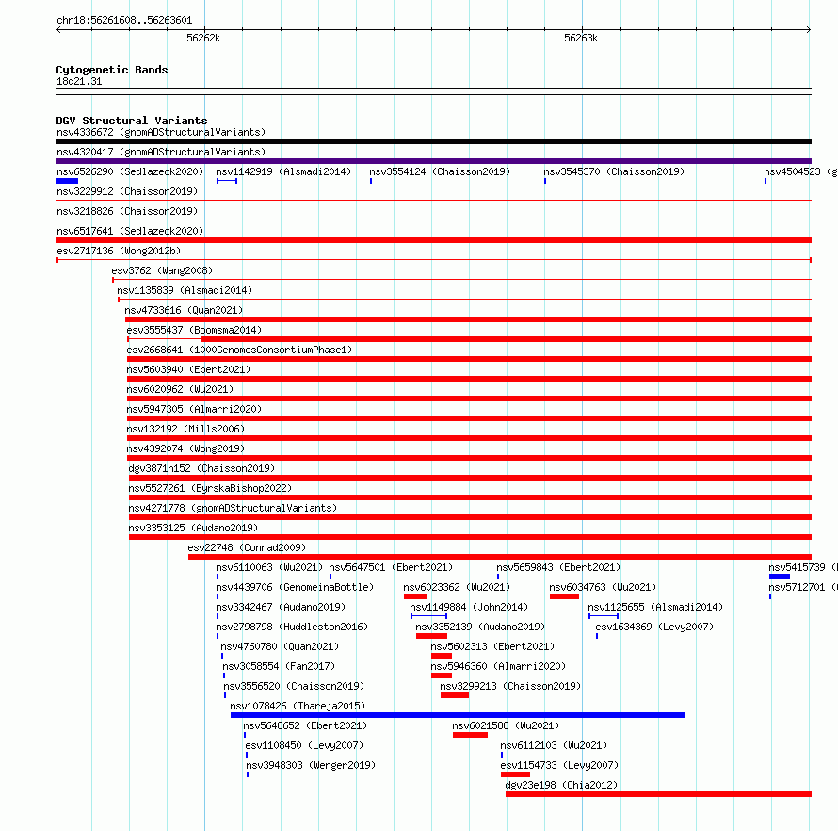The width and height of the screenshot is (838, 831).
Task: Click nsv5602313 (Ebert2021) label
Action: tap(492, 646)
